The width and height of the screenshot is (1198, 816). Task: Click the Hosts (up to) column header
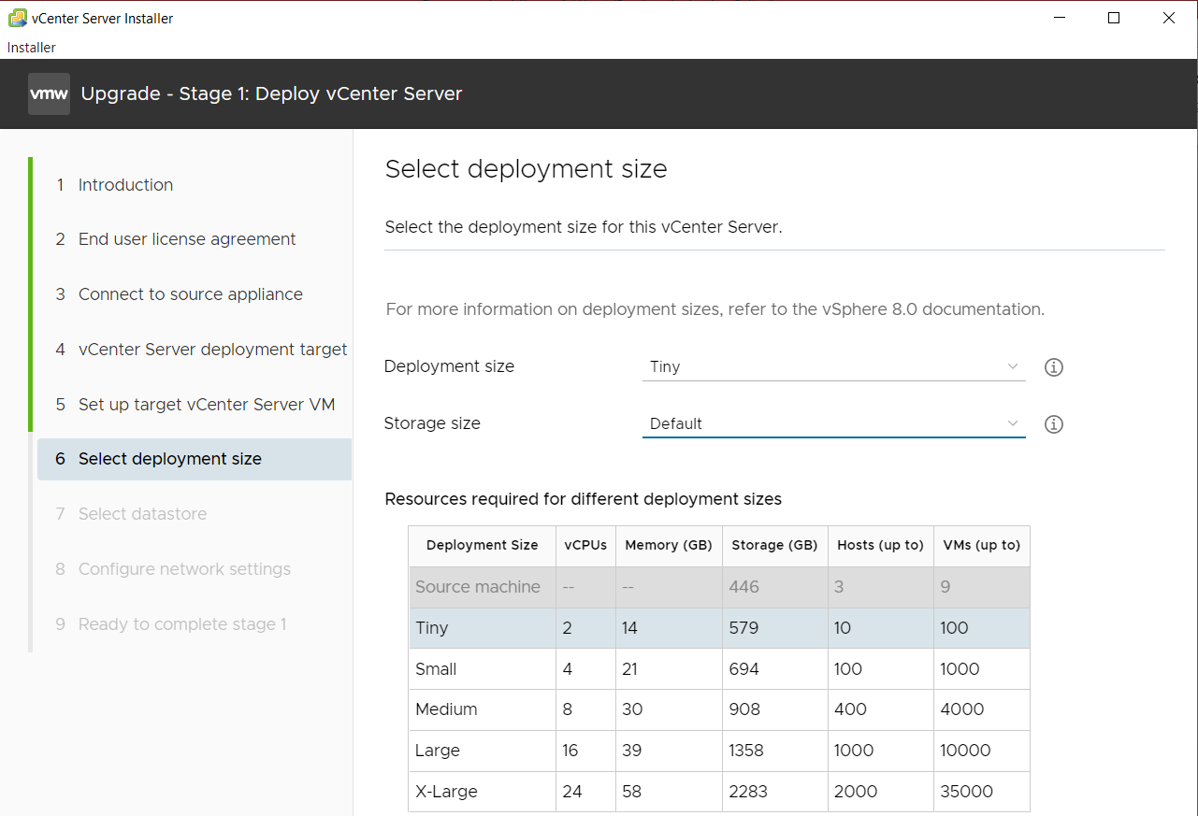[x=880, y=545]
